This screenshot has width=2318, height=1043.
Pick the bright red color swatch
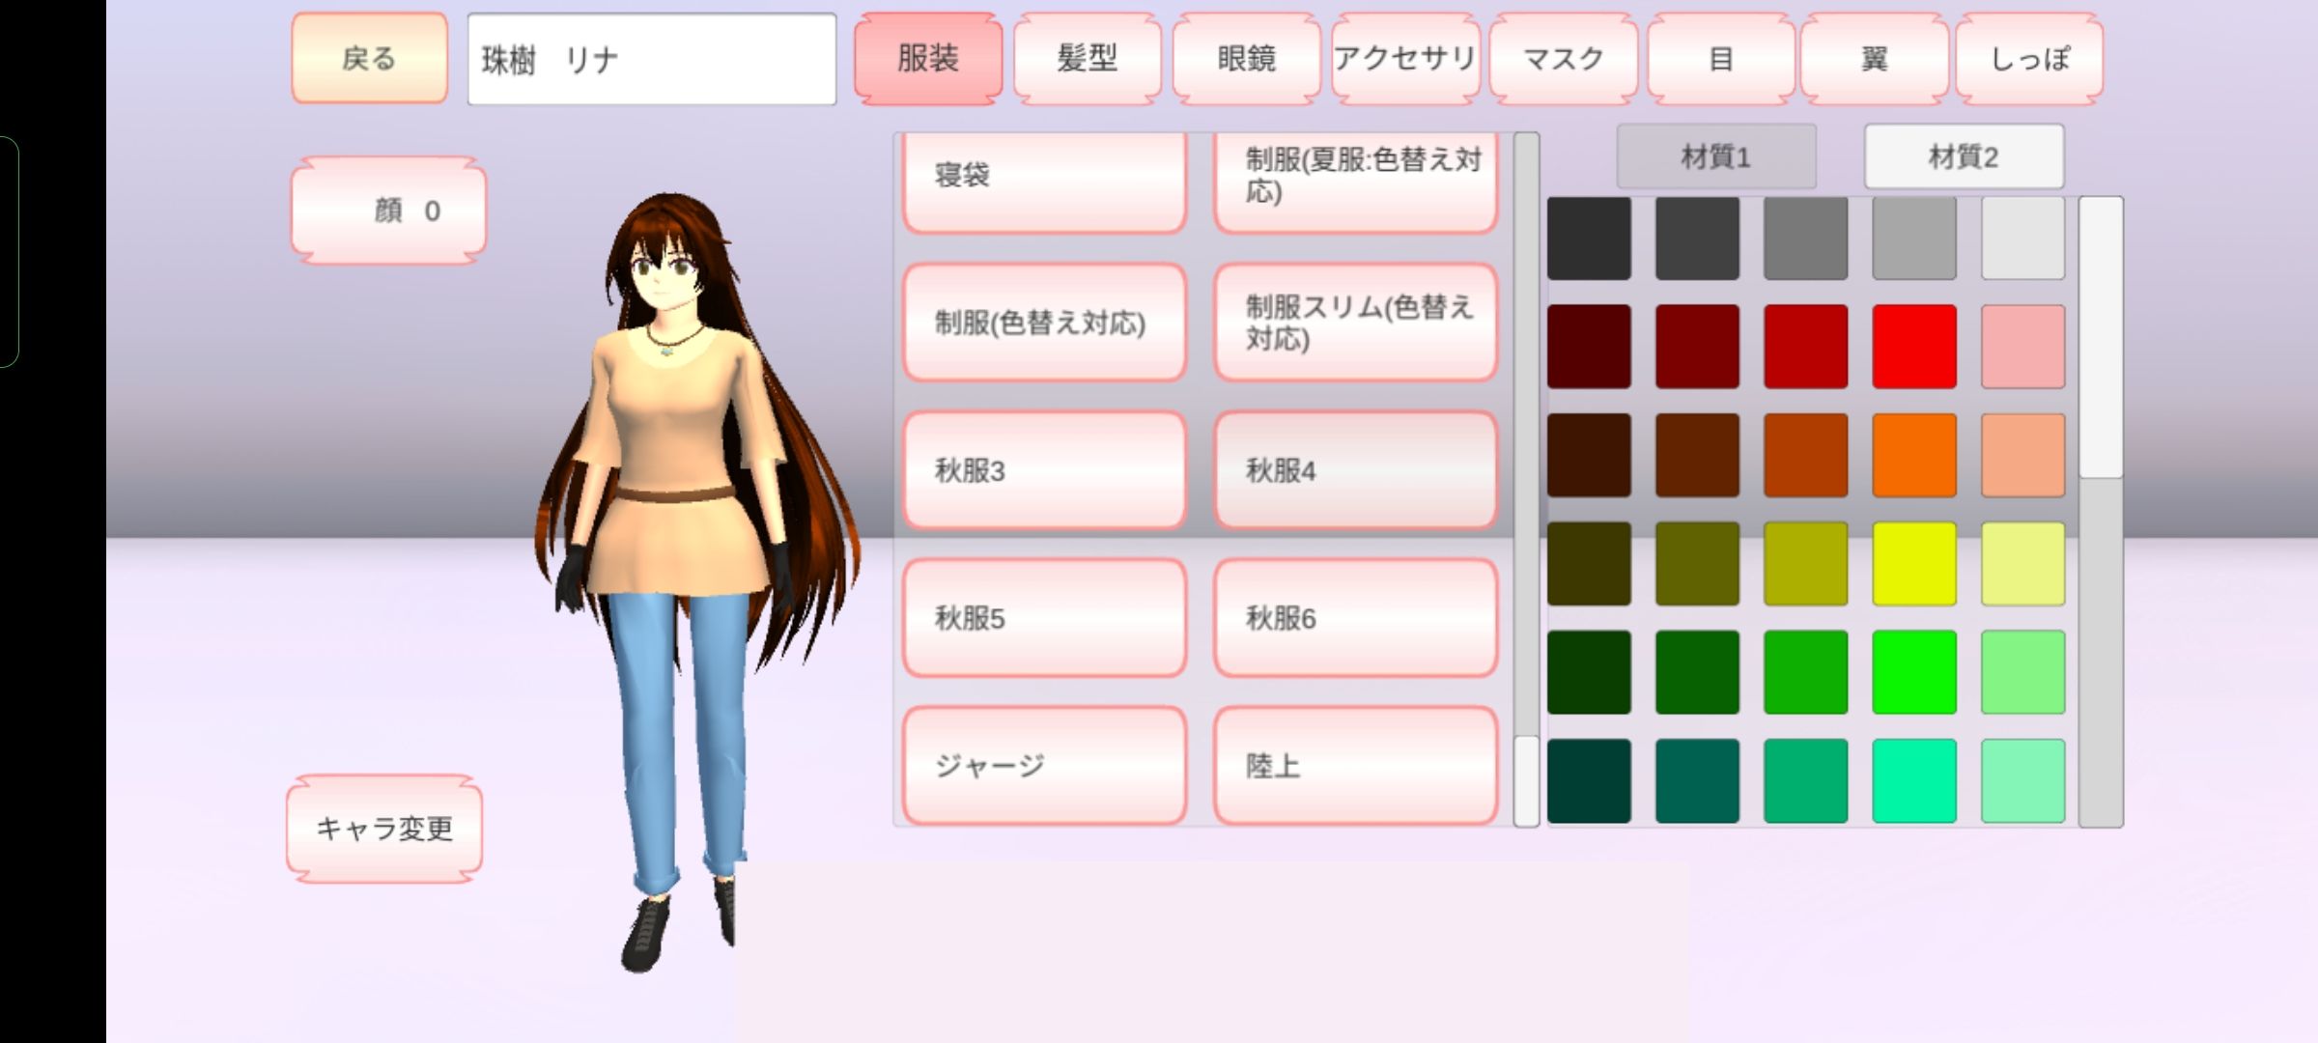(1913, 347)
